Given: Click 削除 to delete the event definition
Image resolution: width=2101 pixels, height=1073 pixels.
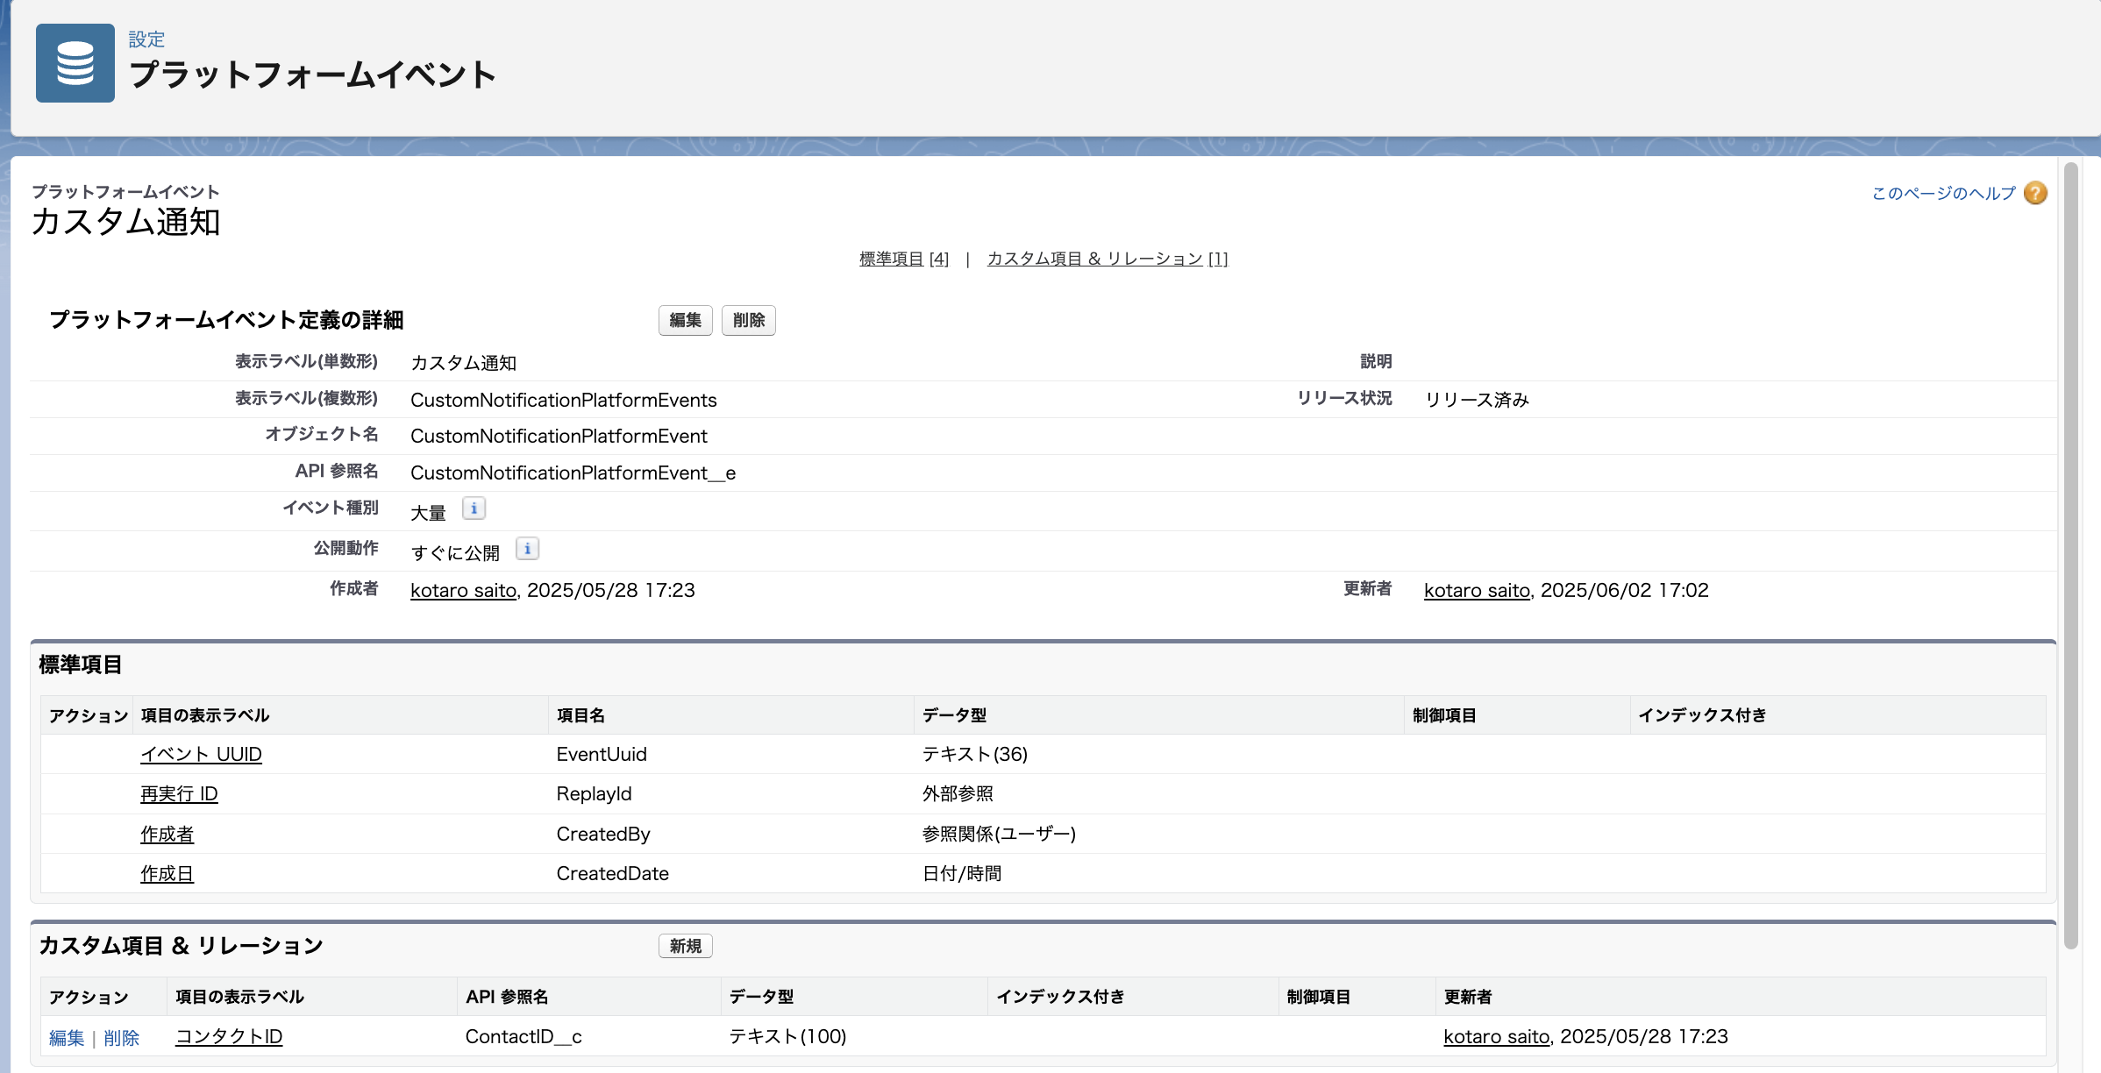Looking at the screenshot, I should 748,320.
